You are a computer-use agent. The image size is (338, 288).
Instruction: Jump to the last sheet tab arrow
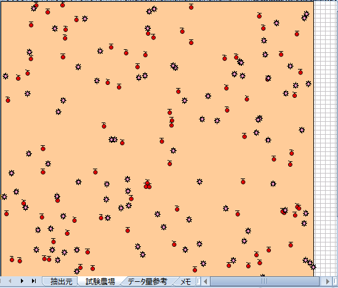click(x=34, y=281)
